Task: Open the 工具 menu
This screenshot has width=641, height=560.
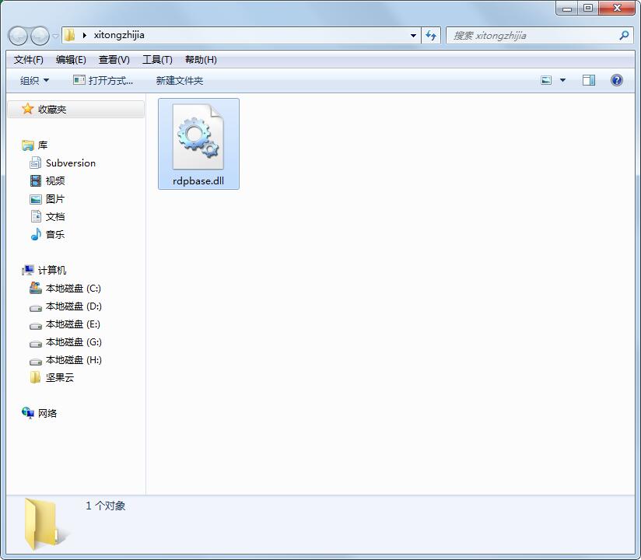Action: [x=158, y=59]
